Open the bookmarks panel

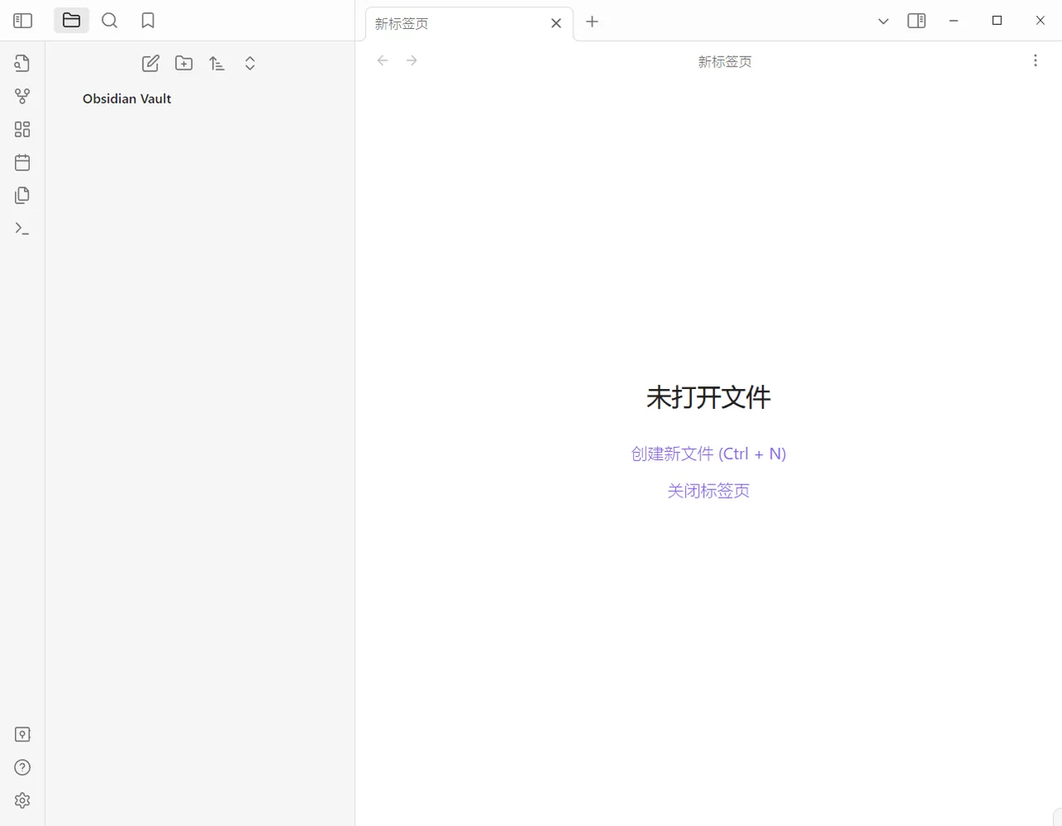[x=148, y=21]
